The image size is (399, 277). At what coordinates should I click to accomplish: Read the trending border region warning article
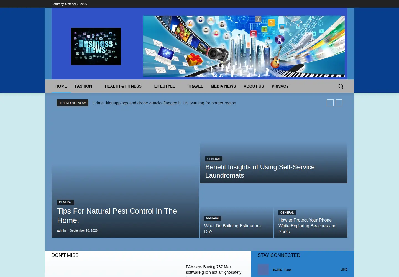coord(164,103)
